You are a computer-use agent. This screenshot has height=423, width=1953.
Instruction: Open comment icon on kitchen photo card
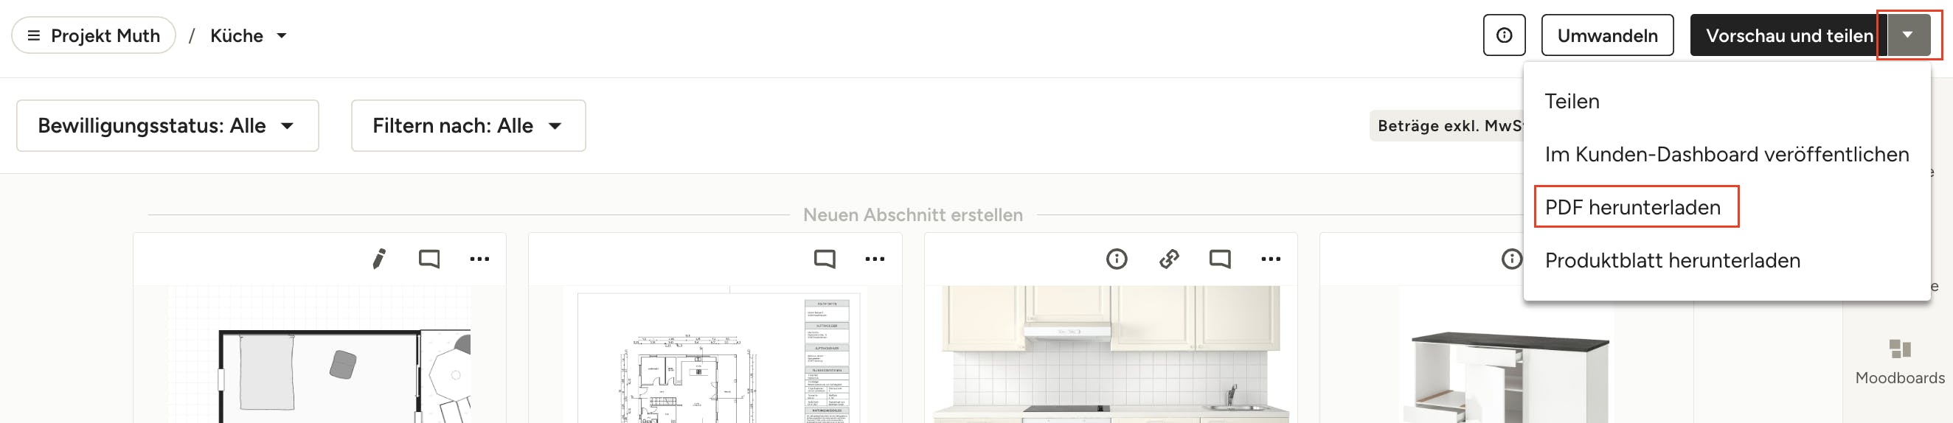pos(1219,259)
